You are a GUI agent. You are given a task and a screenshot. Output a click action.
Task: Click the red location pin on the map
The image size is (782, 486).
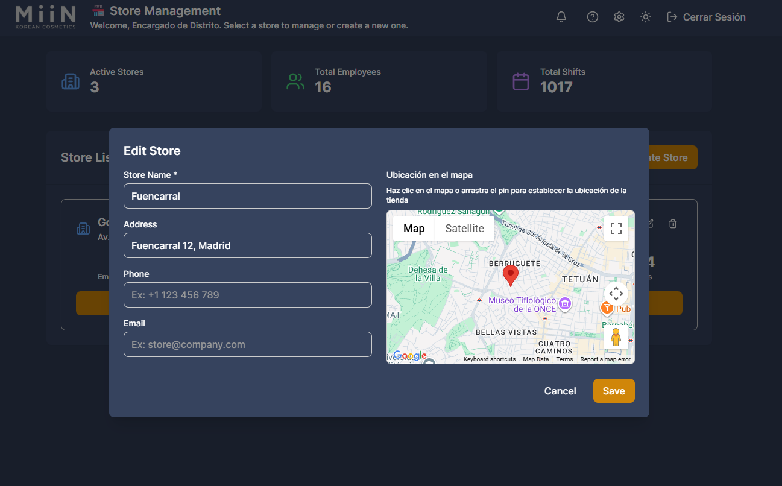pos(511,276)
